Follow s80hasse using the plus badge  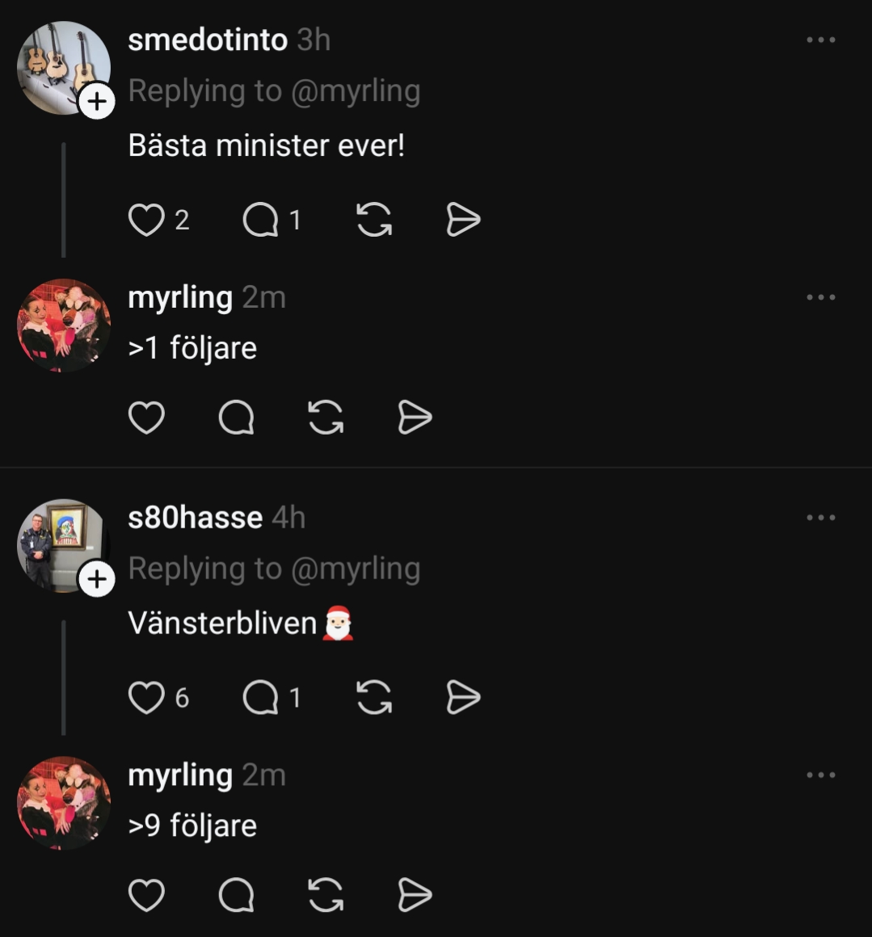[97, 579]
